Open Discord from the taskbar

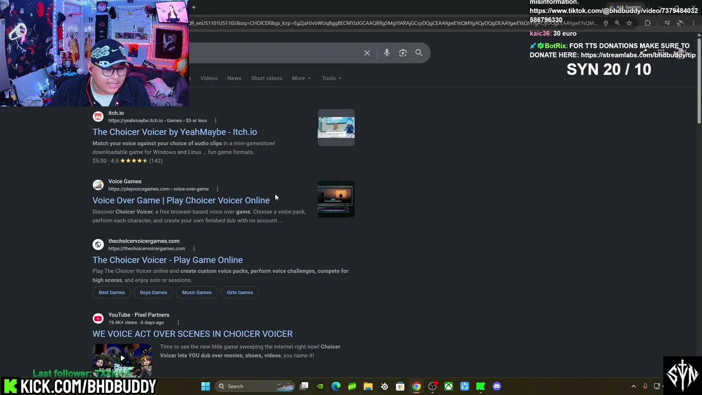[497, 386]
